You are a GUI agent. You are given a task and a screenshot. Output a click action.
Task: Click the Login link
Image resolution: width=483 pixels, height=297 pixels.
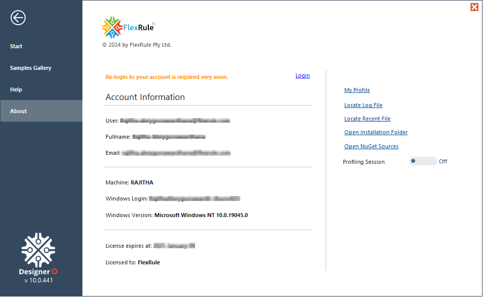point(303,75)
